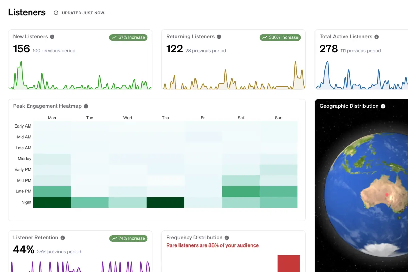Image resolution: width=408 pixels, height=272 pixels.
Task: Click info icon next to Frequency Distribution
Action: [x=227, y=238]
